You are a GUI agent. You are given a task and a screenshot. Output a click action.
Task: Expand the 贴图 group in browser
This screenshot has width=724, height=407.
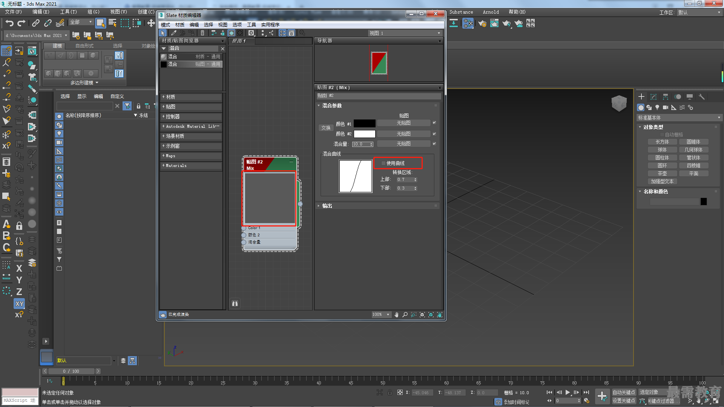click(x=191, y=107)
